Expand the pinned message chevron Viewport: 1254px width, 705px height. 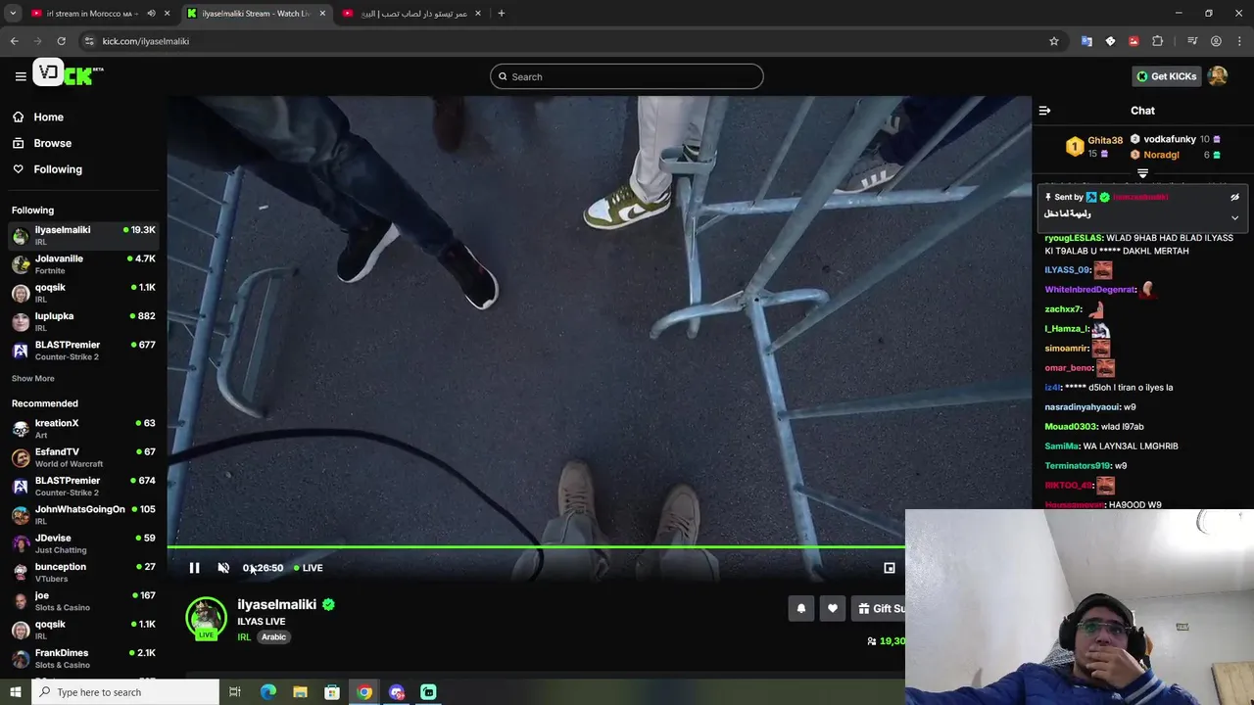pyautogui.click(x=1234, y=217)
